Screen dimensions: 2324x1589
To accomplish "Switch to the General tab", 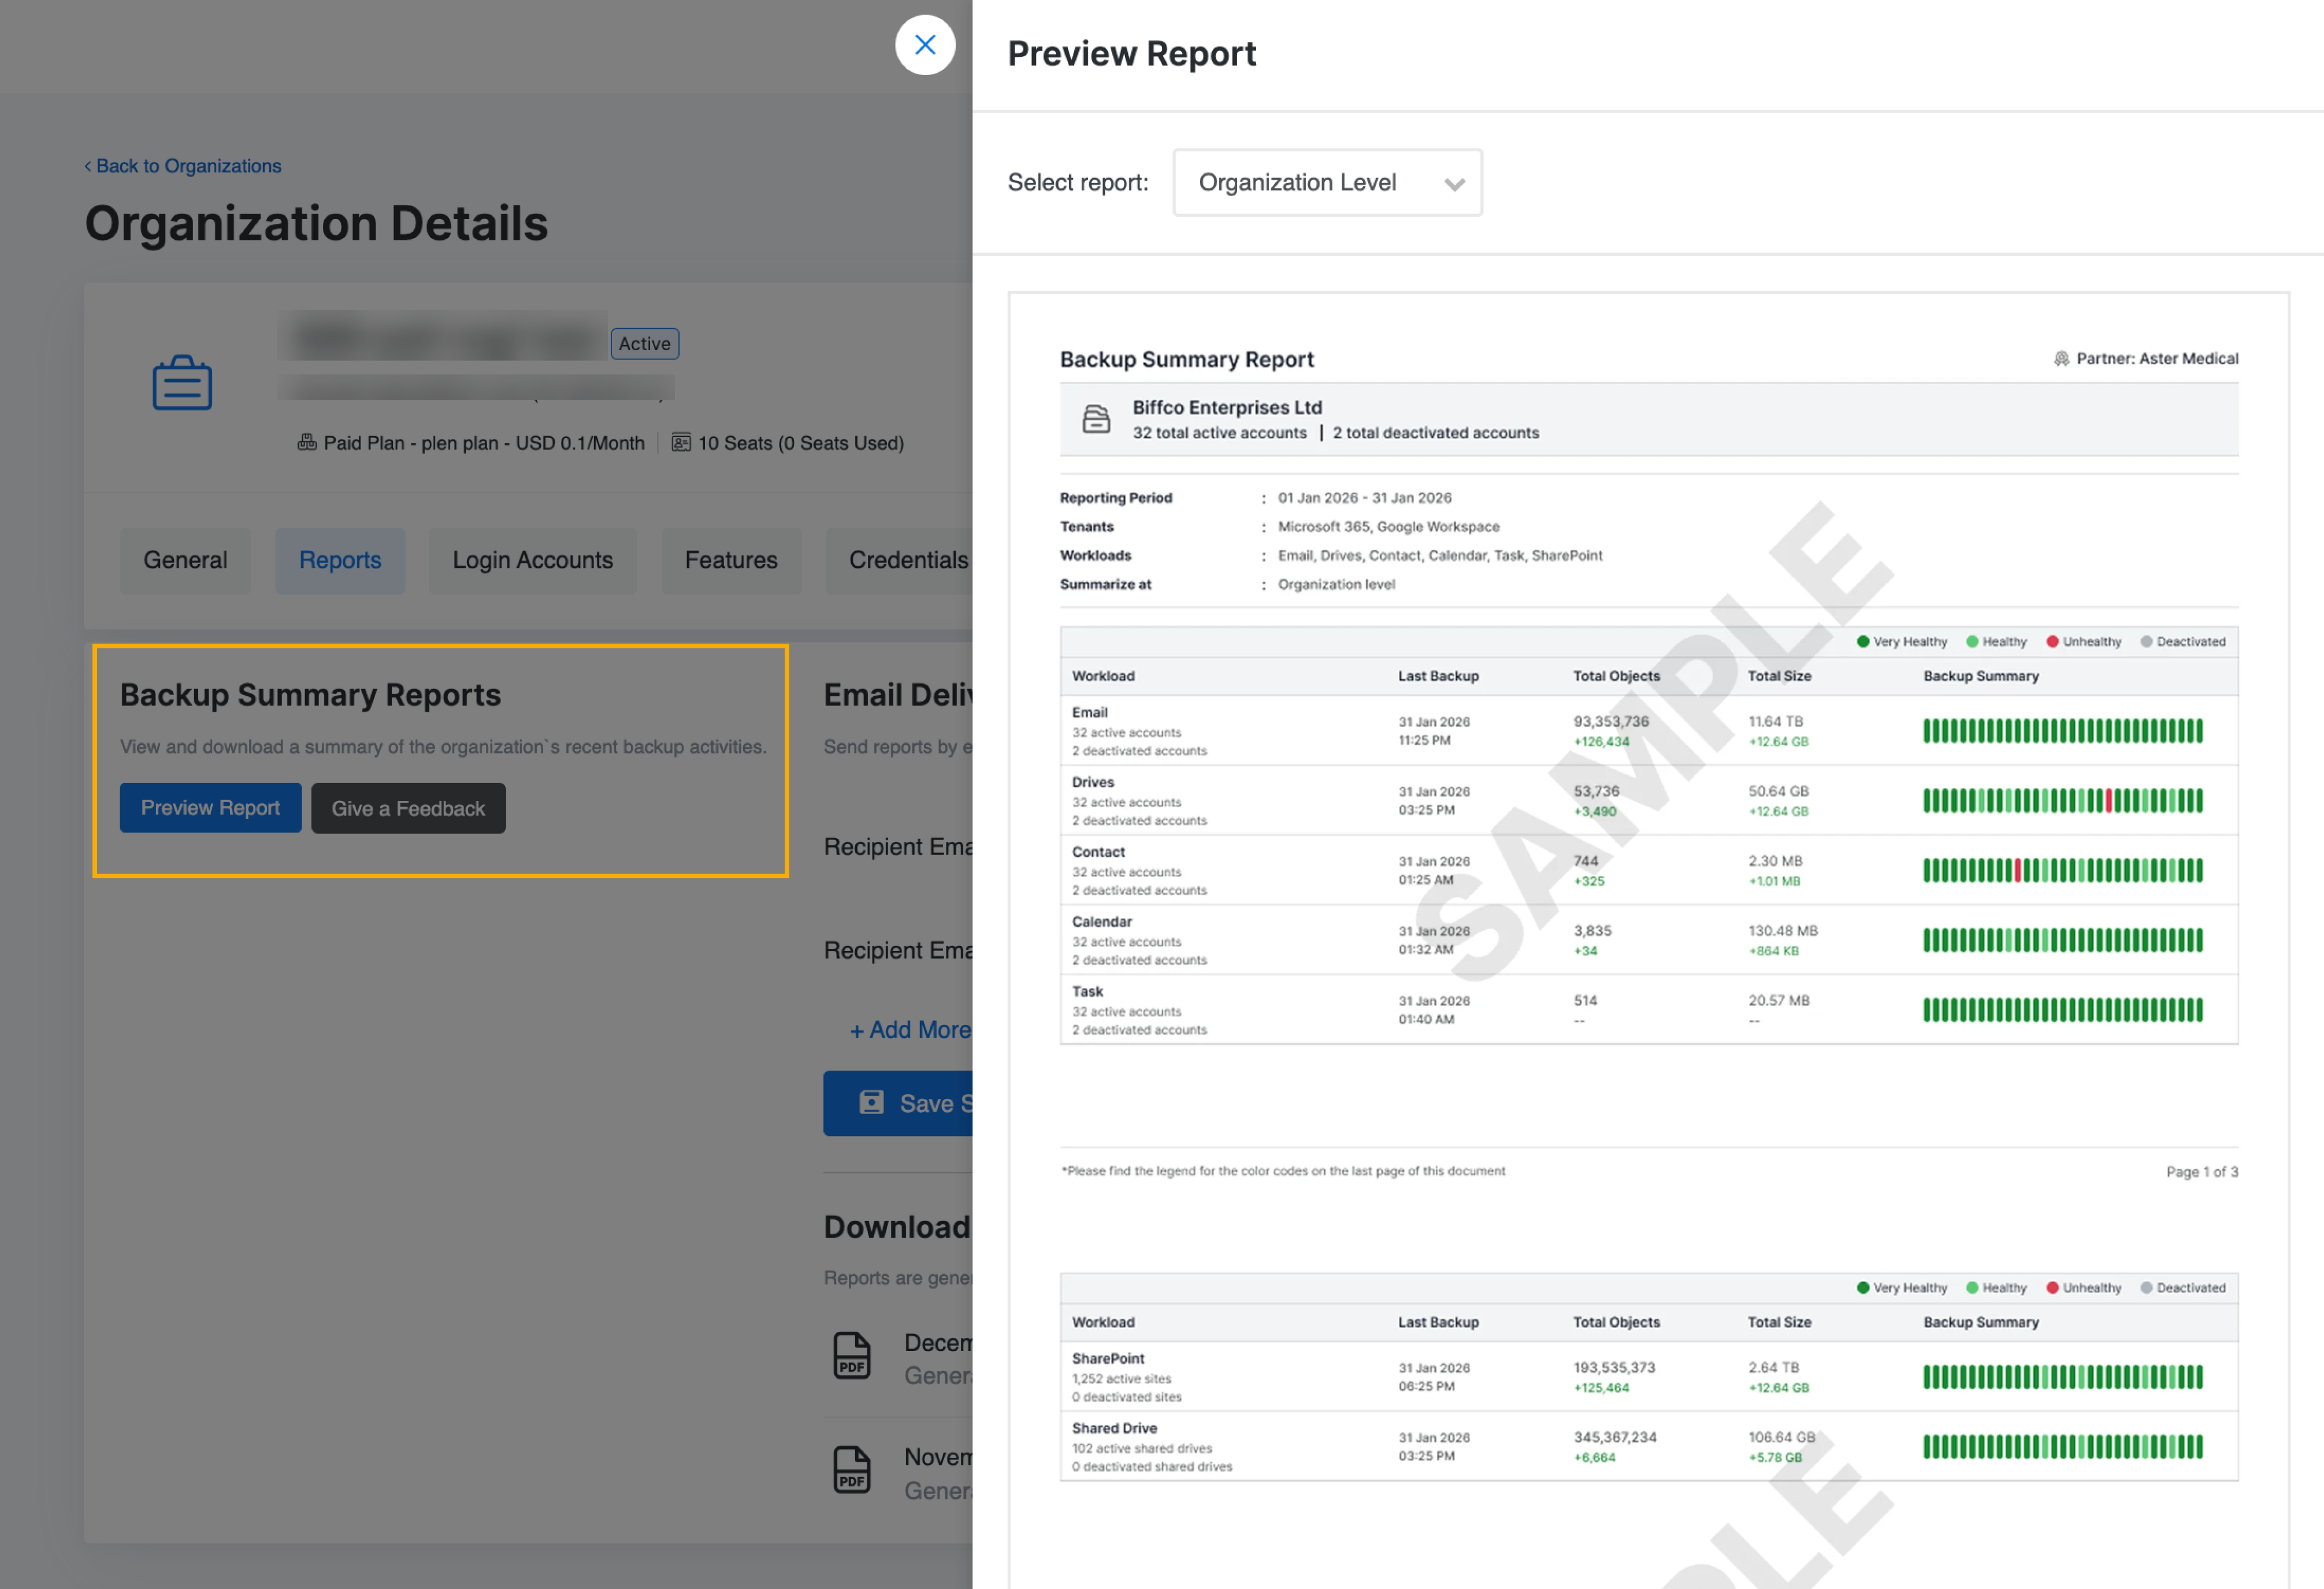I will click(x=185, y=560).
